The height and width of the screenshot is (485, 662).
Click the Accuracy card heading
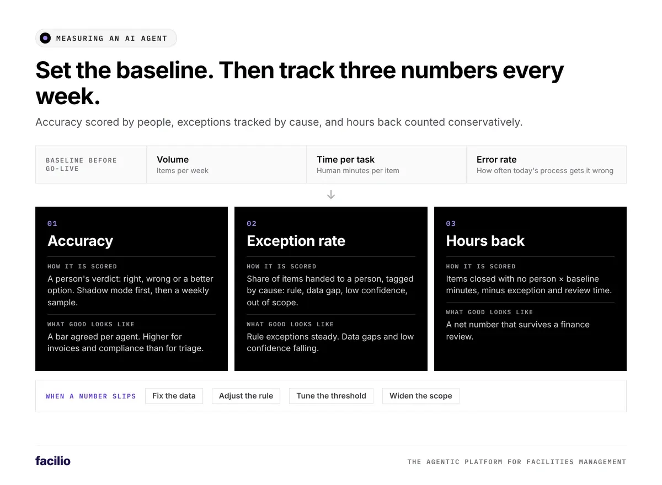coord(81,241)
